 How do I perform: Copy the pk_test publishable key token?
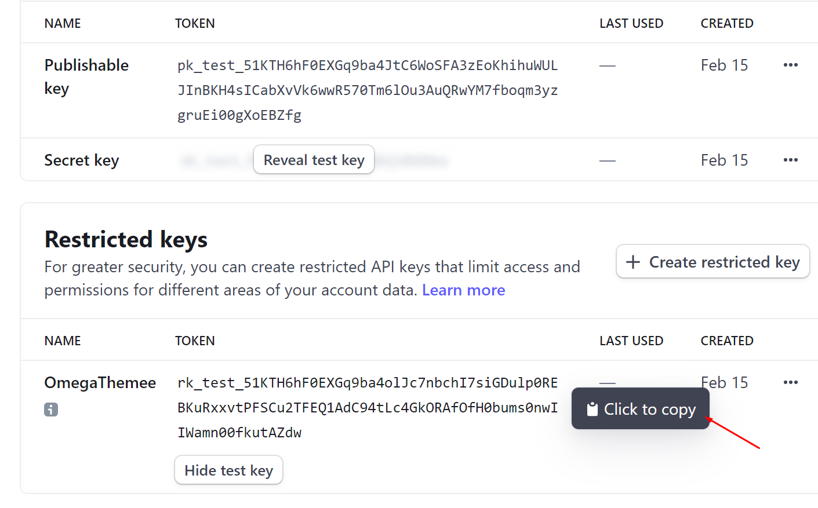click(x=368, y=90)
